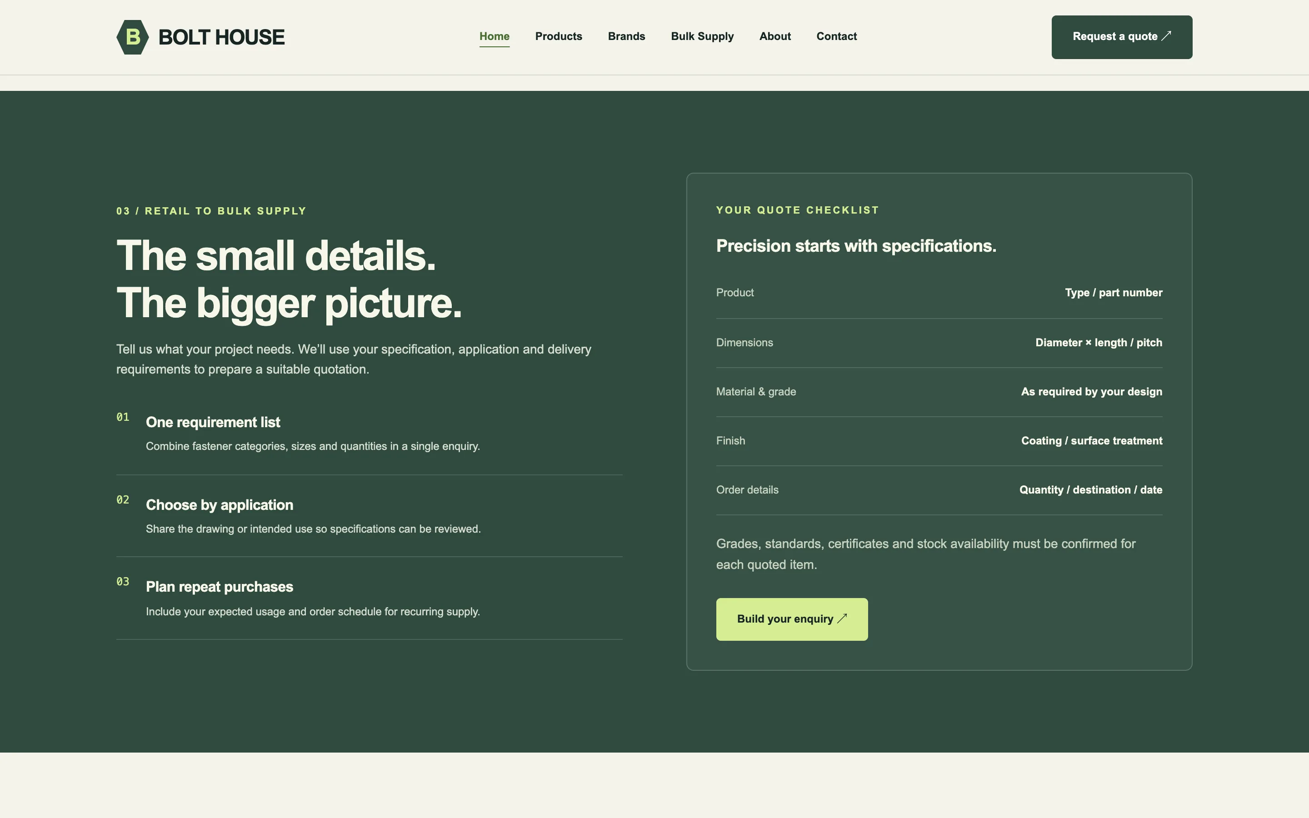Click 'As required by your design' value
Screen dimensions: 1309x818
(x=1092, y=392)
